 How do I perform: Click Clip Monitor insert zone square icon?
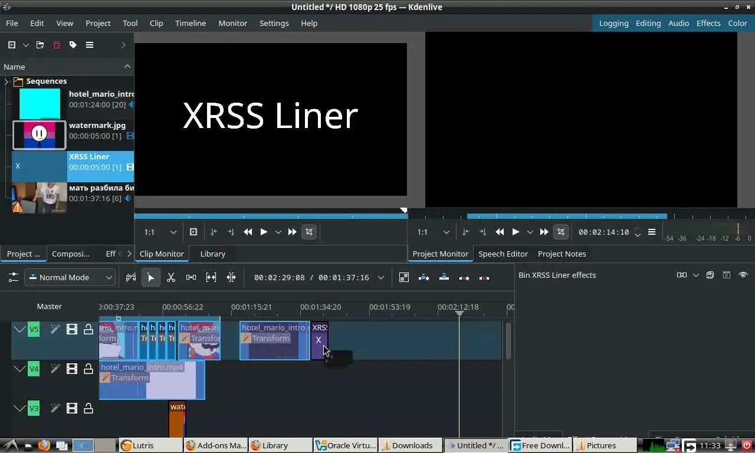(x=193, y=232)
